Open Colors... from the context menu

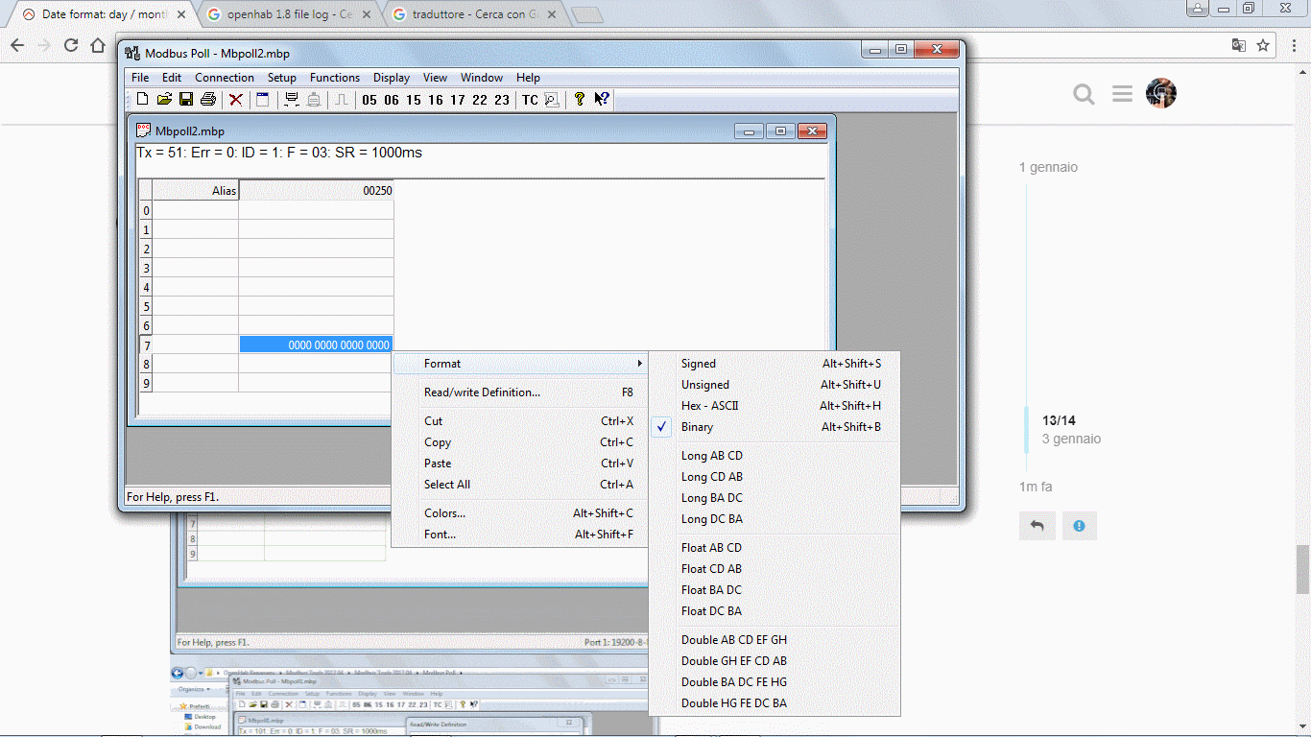coord(444,513)
